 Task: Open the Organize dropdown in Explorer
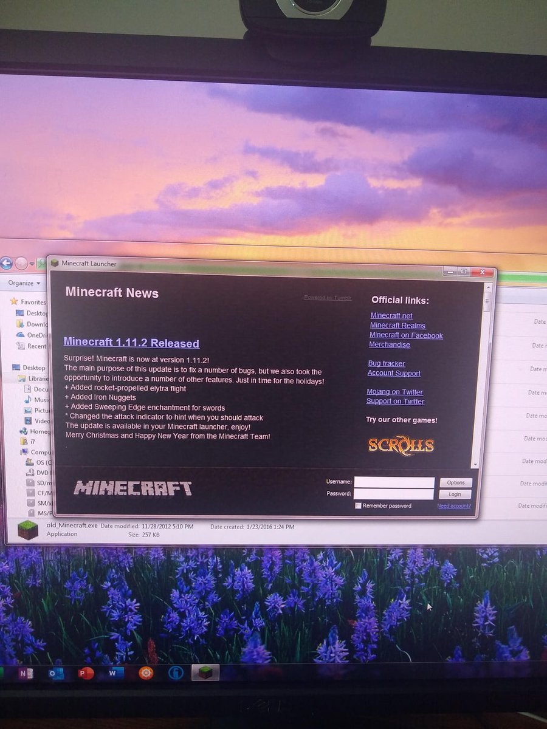24,283
